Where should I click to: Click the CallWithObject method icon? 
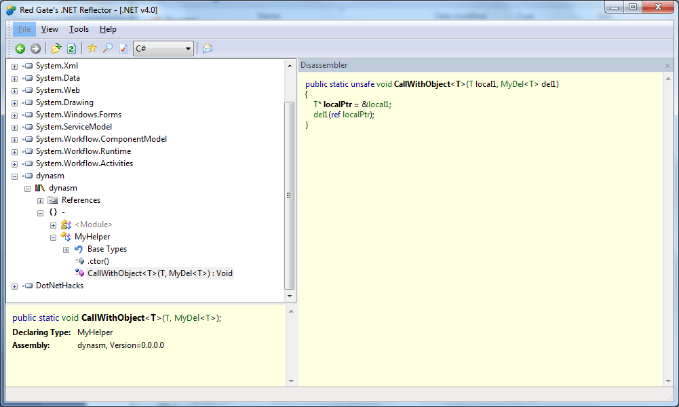click(79, 273)
